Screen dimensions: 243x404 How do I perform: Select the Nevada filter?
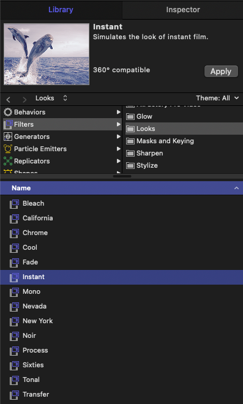121,306
